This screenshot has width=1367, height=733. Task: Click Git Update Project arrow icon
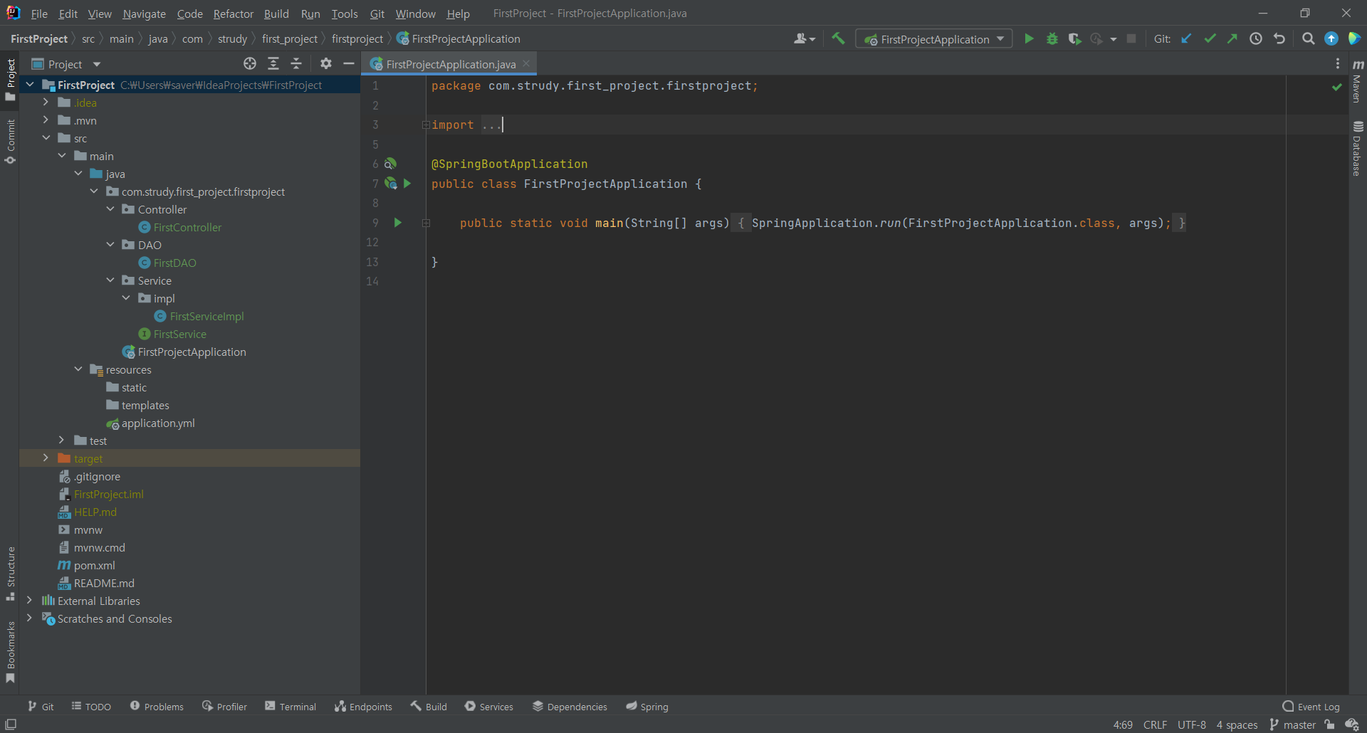click(1186, 39)
